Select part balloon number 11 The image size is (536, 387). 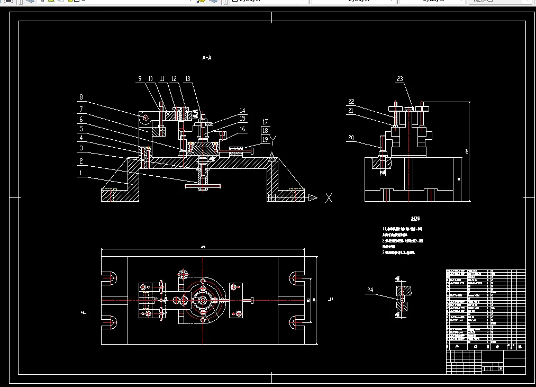click(162, 79)
